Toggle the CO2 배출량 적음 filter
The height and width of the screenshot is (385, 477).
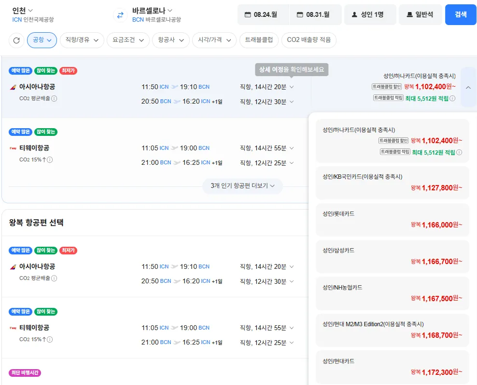[309, 40]
